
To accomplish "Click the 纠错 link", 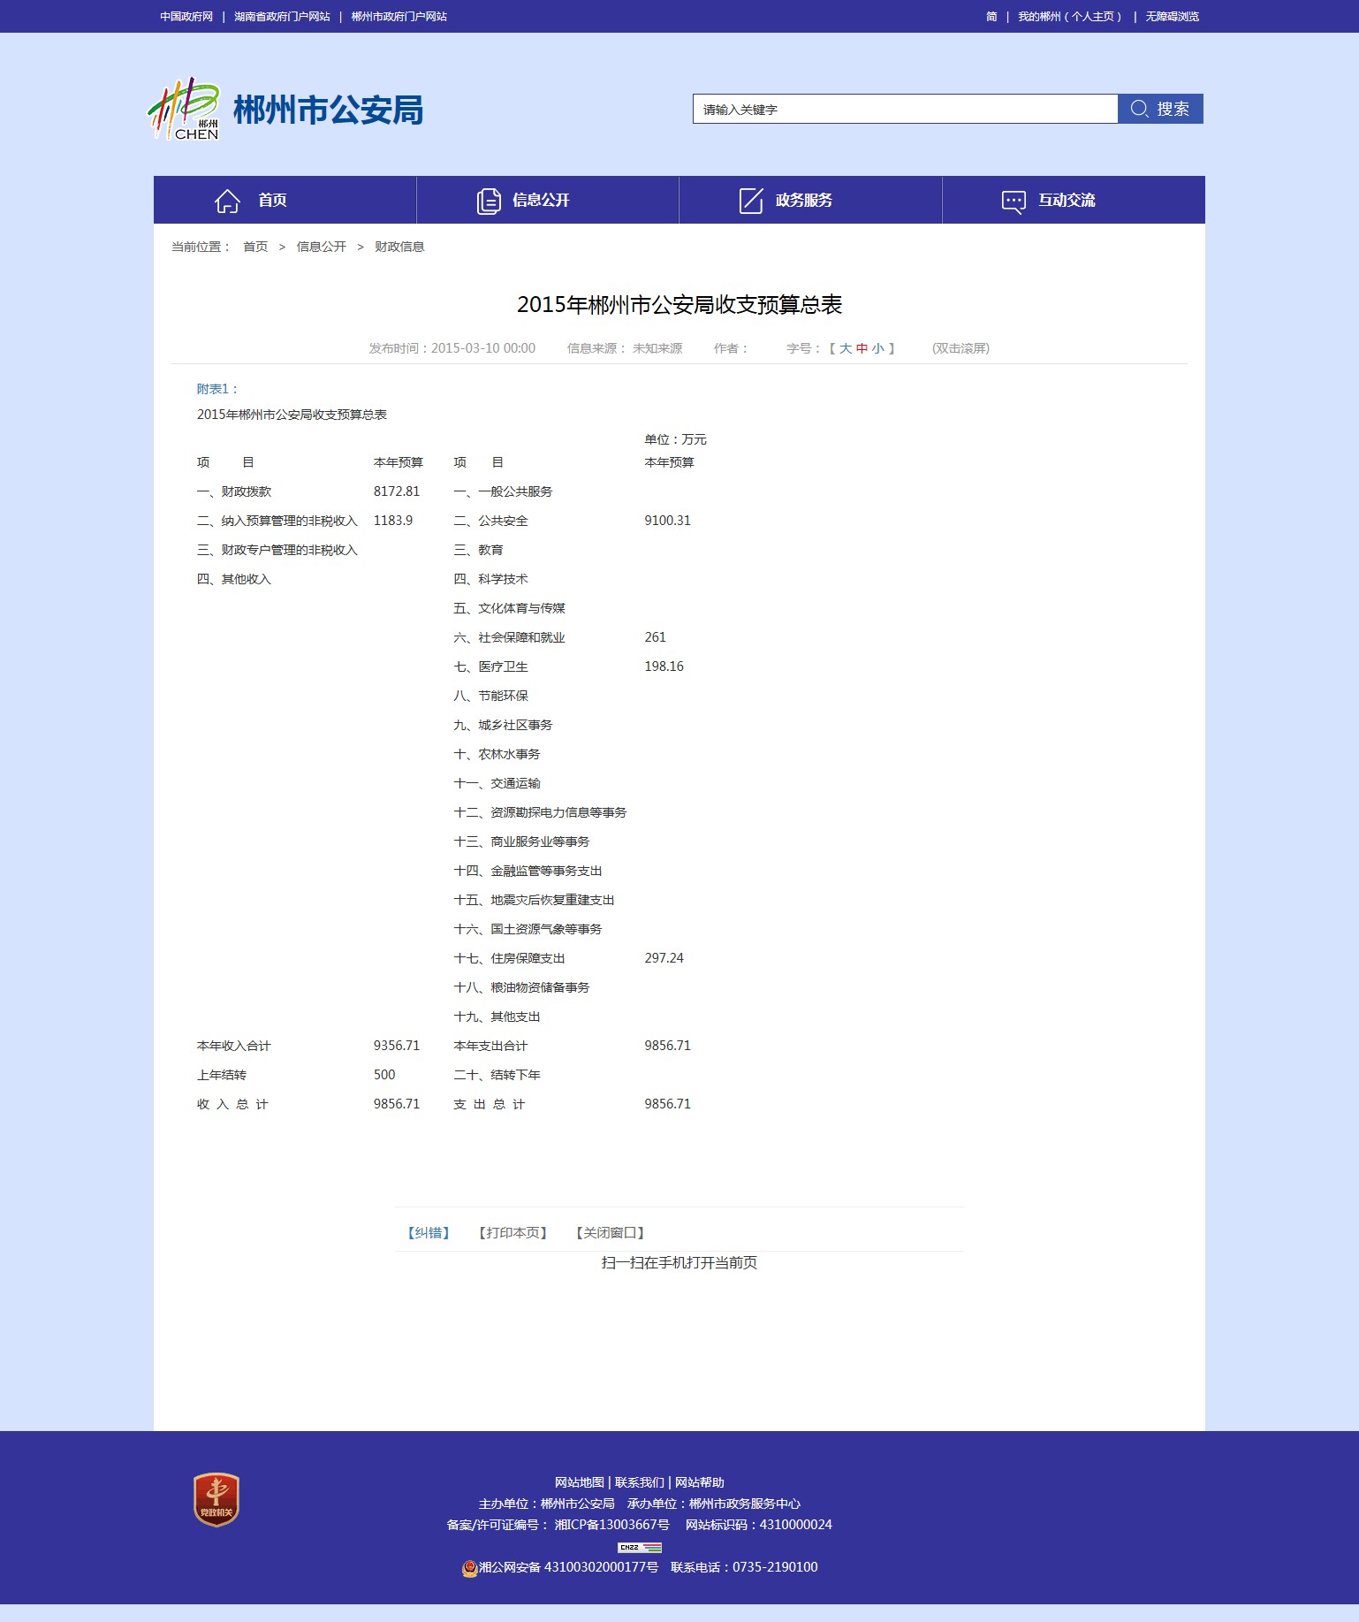I will [429, 1232].
